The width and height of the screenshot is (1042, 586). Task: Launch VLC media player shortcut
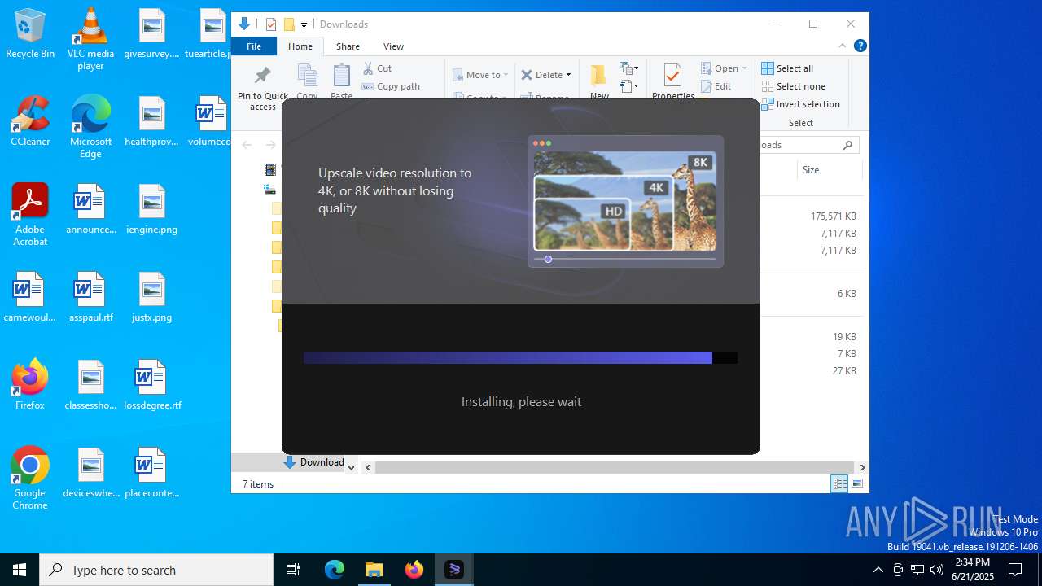coord(90,39)
